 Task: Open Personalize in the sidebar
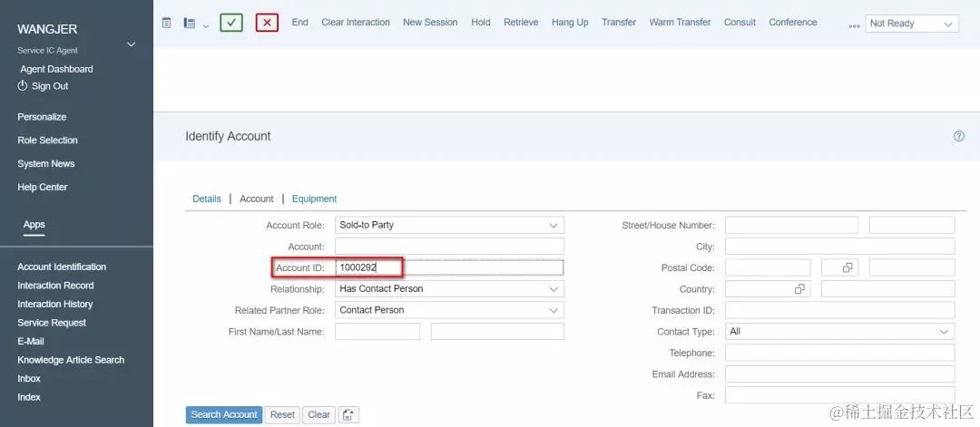(42, 117)
